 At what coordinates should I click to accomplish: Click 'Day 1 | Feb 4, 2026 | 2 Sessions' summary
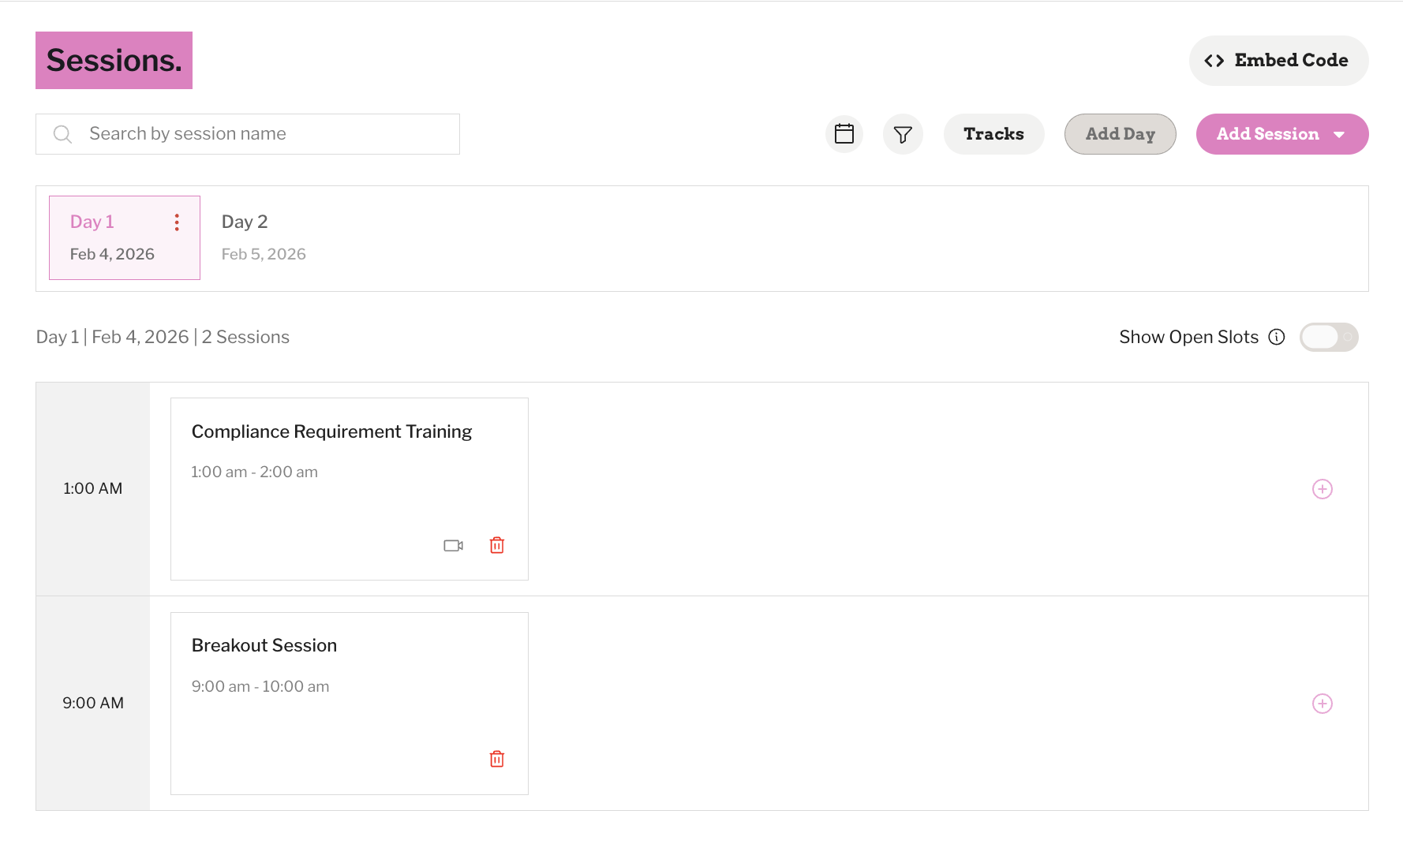(163, 337)
